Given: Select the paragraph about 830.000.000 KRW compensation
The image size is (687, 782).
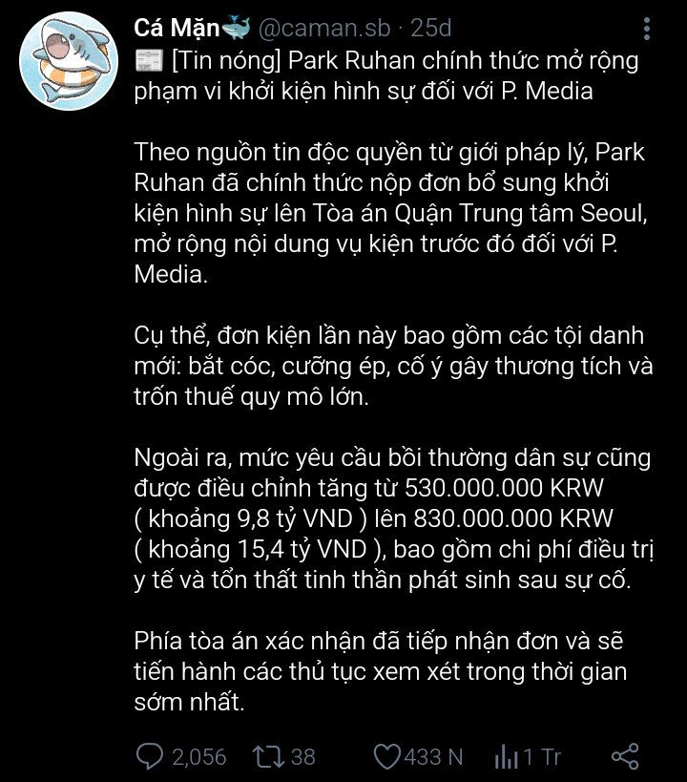Looking at the screenshot, I should point(393,518).
